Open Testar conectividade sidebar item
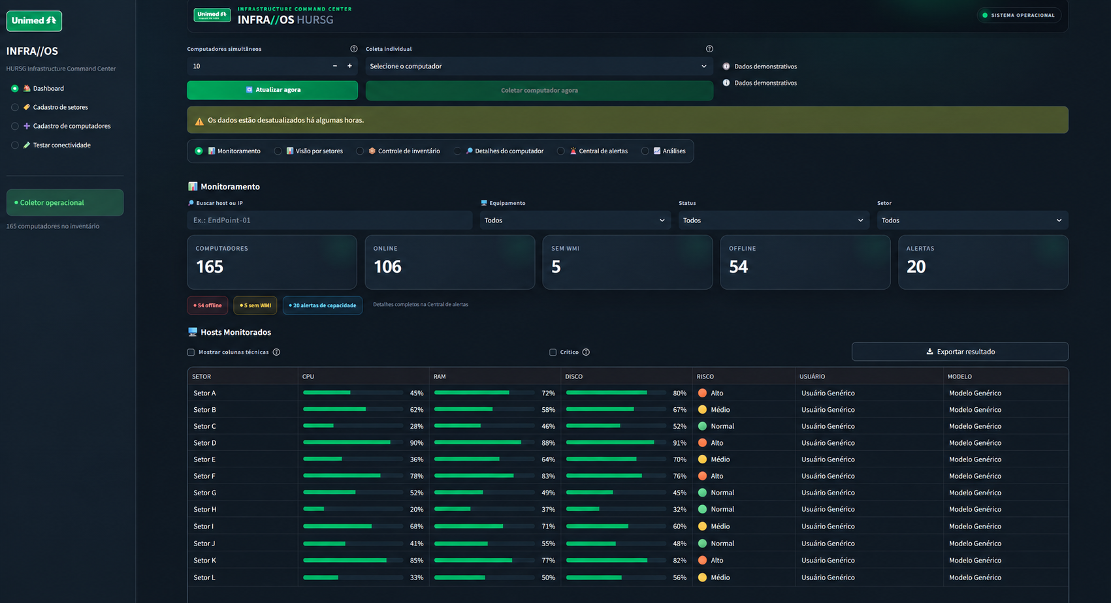The width and height of the screenshot is (1111, 603). [61, 145]
